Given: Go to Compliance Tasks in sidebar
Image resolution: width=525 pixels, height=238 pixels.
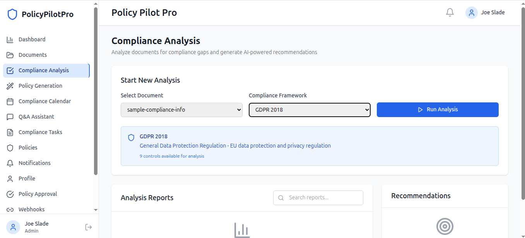Looking at the screenshot, I should click(40, 132).
